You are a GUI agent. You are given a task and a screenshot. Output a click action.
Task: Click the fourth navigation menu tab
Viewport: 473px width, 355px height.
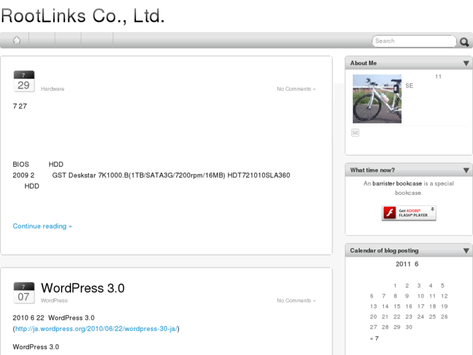point(97,40)
